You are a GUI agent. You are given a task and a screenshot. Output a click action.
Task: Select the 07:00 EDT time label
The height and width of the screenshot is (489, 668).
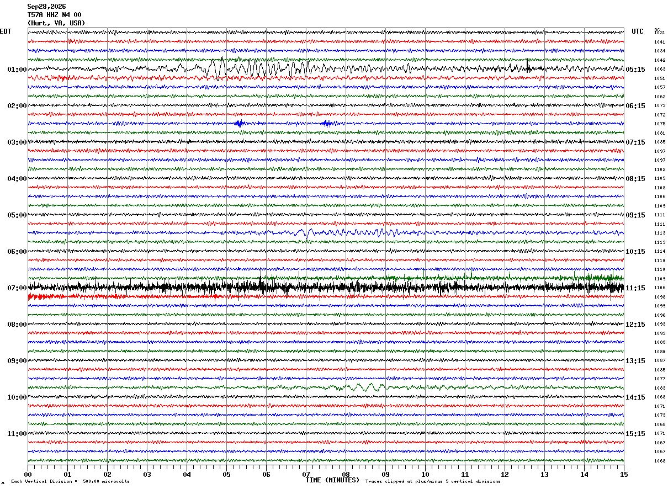pyautogui.click(x=17, y=288)
